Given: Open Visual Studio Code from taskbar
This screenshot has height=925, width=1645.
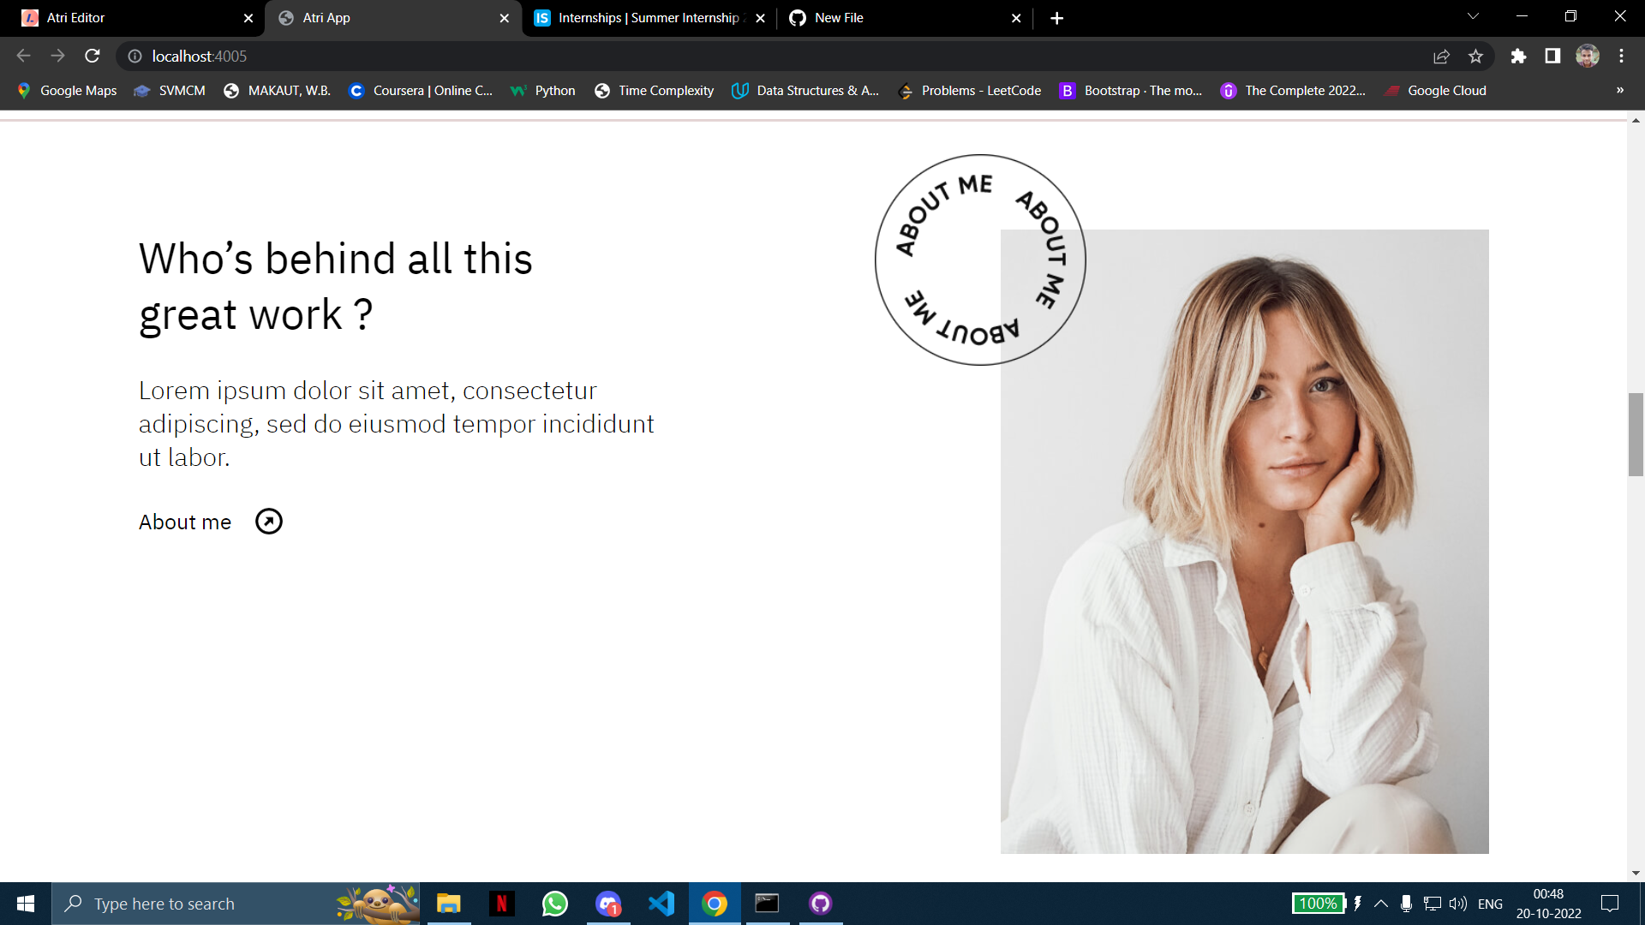Looking at the screenshot, I should (661, 904).
